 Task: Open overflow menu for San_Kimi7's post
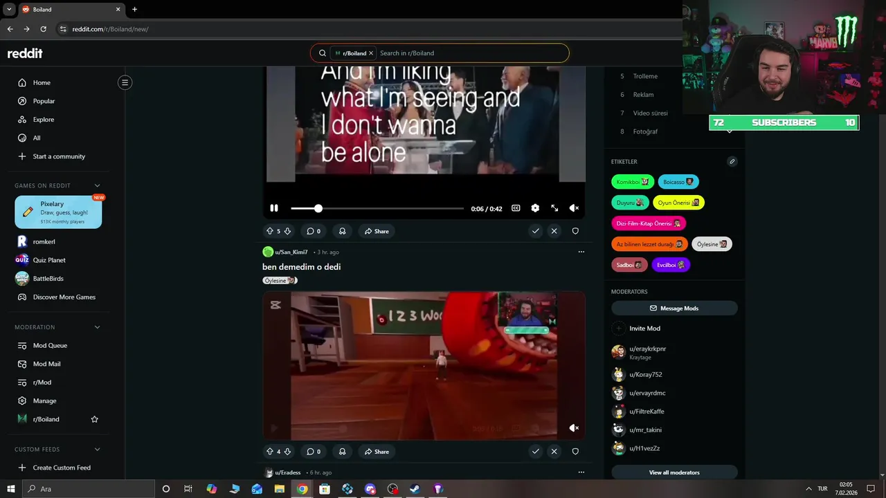point(581,252)
